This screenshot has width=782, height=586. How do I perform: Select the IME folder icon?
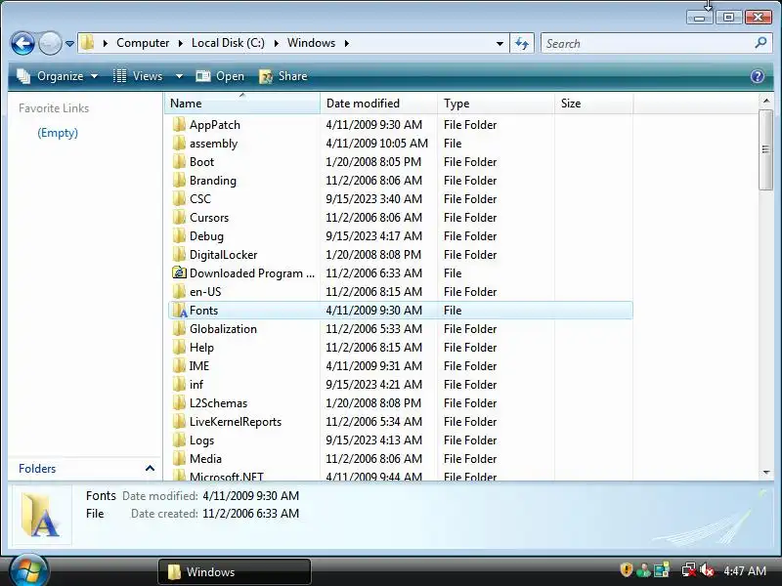coord(179,365)
